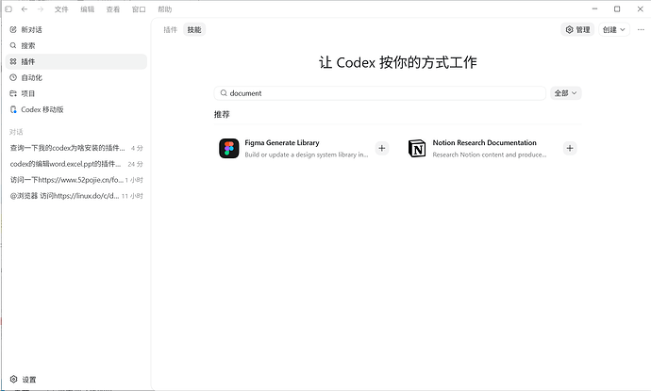Open the 编辑 menu

(x=87, y=9)
